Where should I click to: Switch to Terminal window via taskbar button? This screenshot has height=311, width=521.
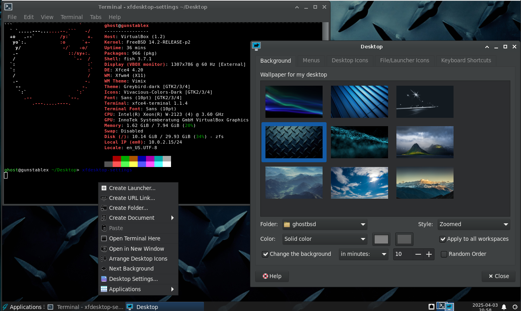[85, 307]
